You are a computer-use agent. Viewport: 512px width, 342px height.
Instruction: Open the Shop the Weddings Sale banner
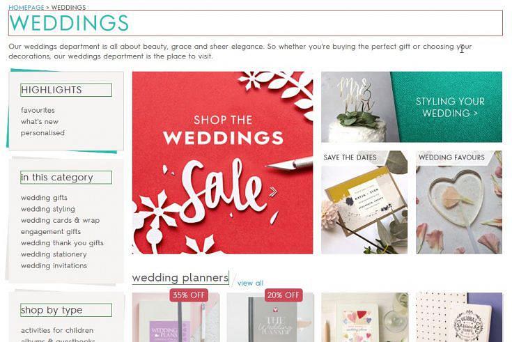(222, 163)
